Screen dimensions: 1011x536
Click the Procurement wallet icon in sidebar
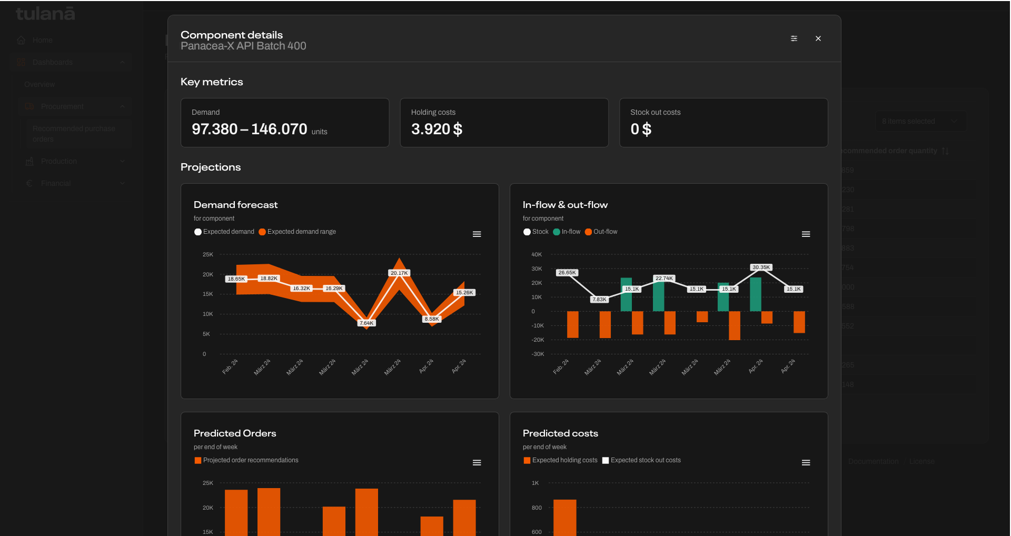pyautogui.click(x=30, y=106)
